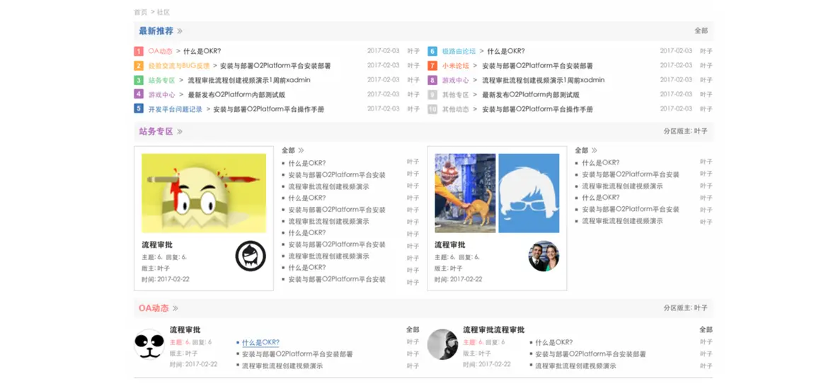Click the double chevron beside 最新推荐 heading

(180, 31)
